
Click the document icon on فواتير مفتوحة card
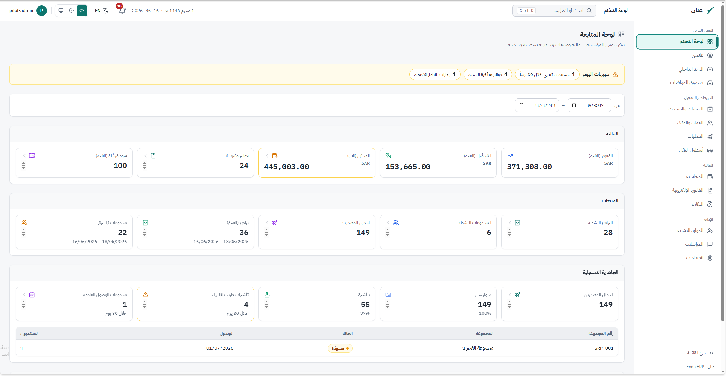tap(153, 156)
